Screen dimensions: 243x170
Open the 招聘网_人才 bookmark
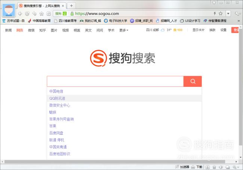coord(166,21)
